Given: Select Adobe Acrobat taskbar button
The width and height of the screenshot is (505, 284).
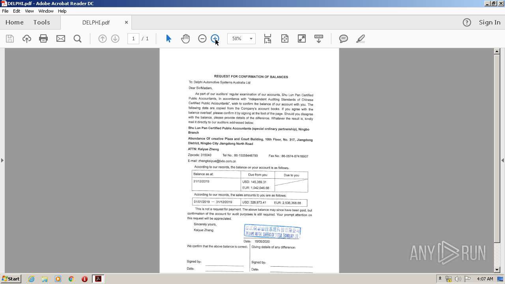Looking at the screenshot, I should pyautogui.click(x=98, y=279).
